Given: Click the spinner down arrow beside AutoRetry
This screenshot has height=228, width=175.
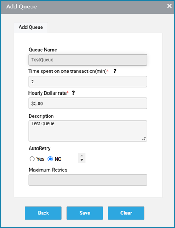Looking at the screenshot, I should [82, 160].
